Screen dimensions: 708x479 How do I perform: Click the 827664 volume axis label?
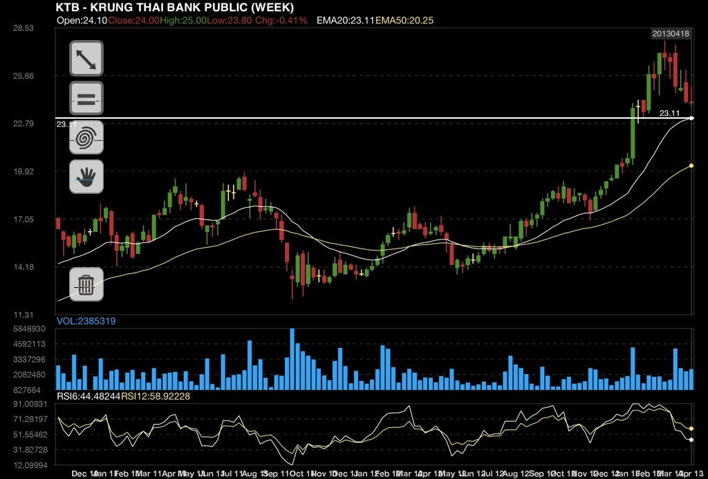click(x=27, y=390)
